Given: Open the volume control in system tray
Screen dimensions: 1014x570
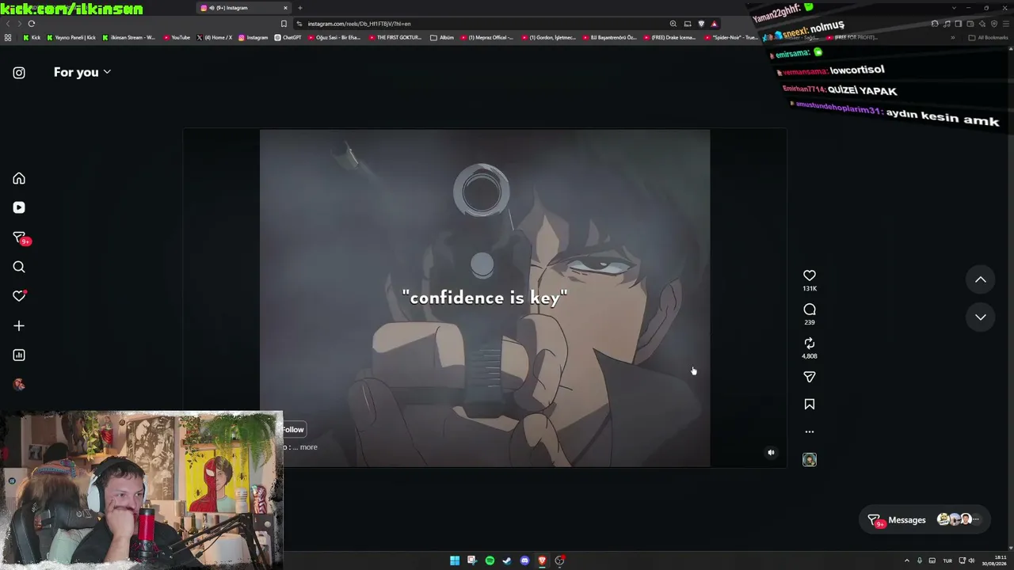Looking at the screenshot, I should tap(971, 560).
